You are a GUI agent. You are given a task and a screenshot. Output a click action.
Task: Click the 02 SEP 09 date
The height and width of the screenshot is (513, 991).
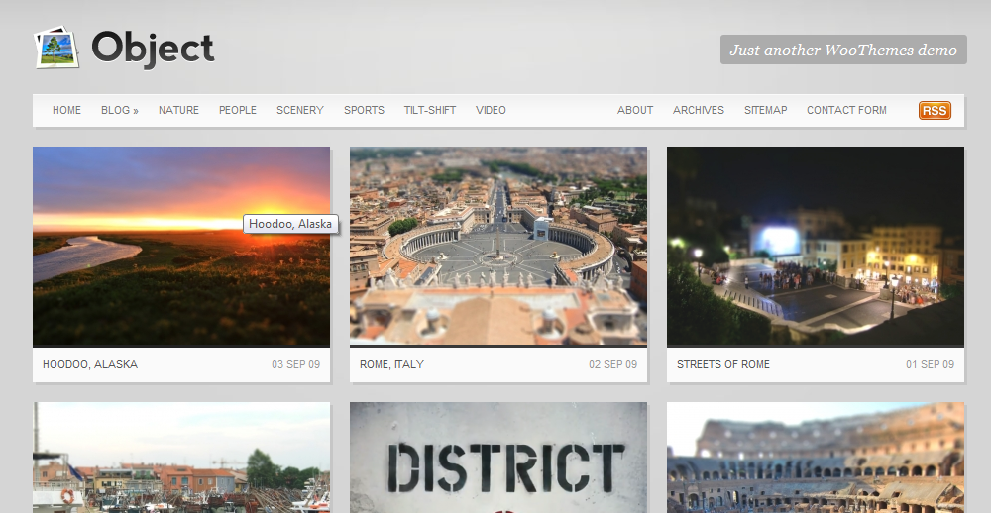[x=613, y=364]
